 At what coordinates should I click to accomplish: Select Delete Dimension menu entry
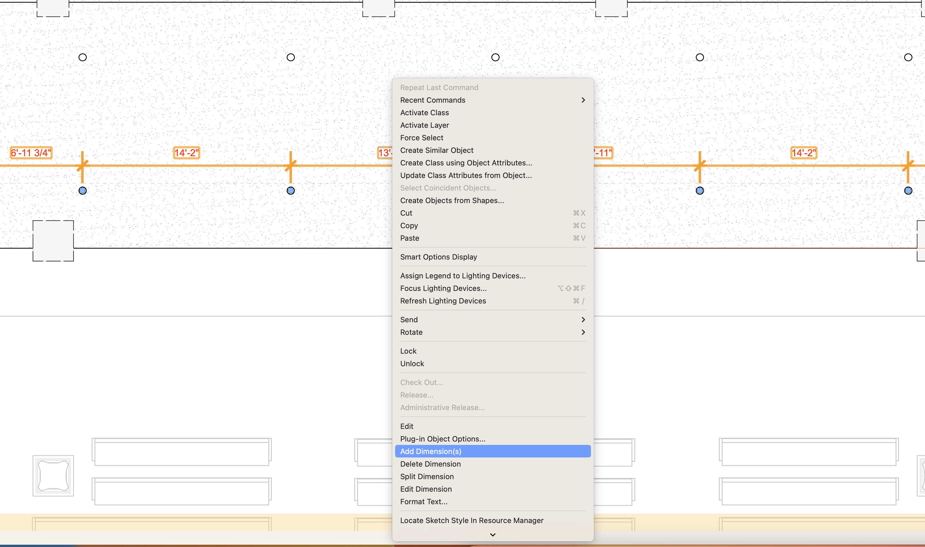tap(430, 464)
